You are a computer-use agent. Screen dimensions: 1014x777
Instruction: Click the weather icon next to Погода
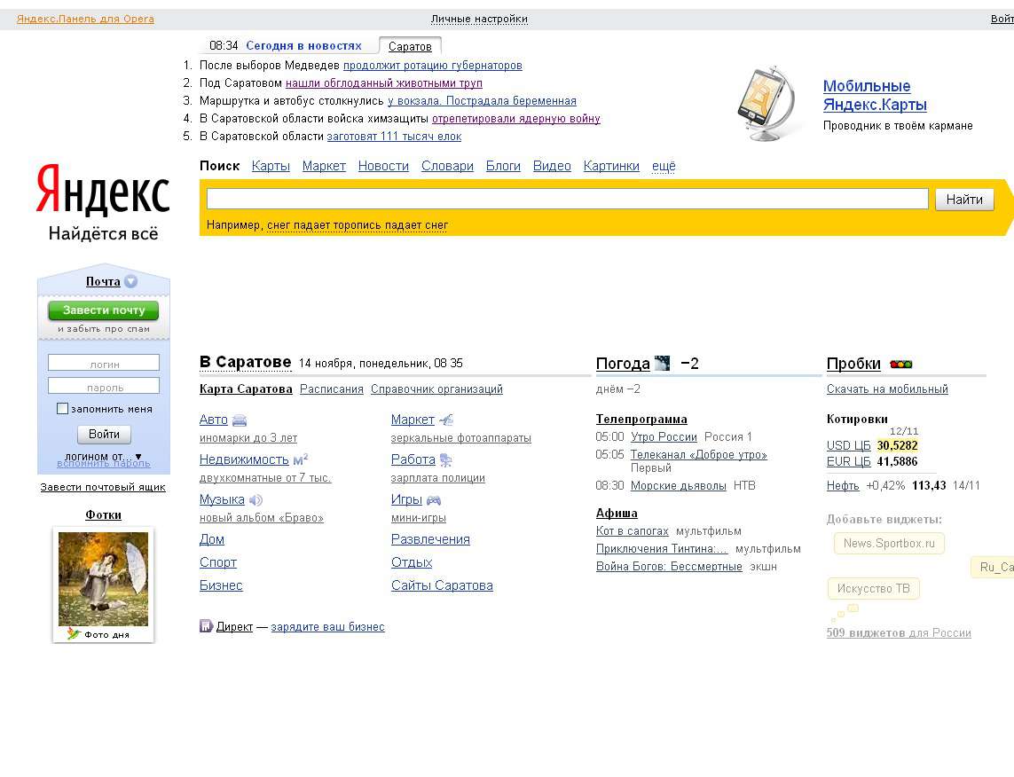pyautogui.click(x=663, y=363)
